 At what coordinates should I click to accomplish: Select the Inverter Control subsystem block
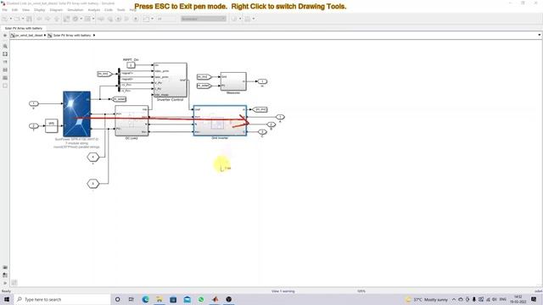tap(171, 80)
